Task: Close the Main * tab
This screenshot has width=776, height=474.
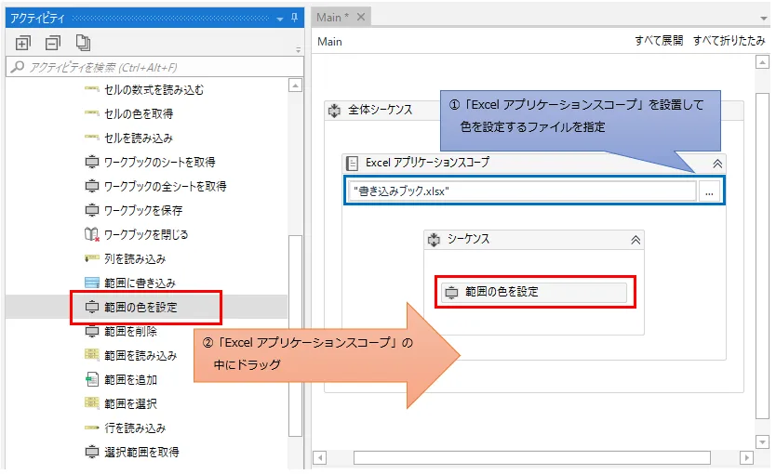Action: click(x=361, y=17)
